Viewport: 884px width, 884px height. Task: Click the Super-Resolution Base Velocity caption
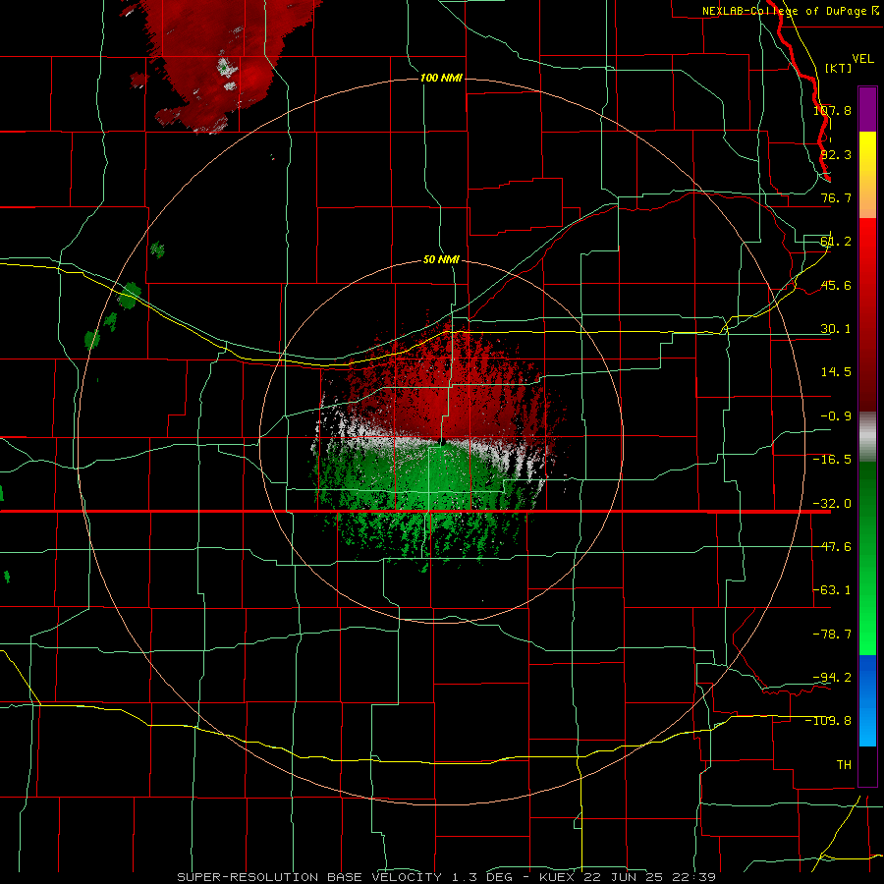tap(447, 877)
